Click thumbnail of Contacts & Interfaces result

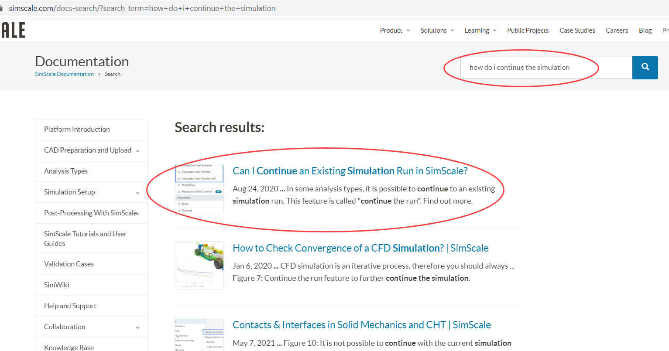199,334
